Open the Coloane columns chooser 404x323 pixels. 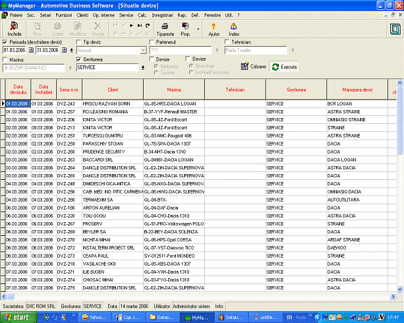[x=253, y=67]
